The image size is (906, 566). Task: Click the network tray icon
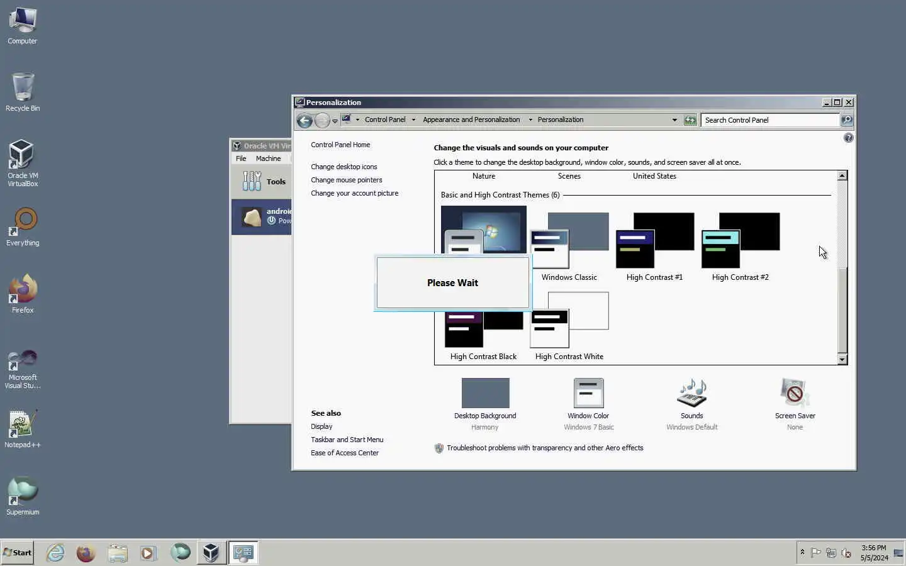[x=831, y=553]
